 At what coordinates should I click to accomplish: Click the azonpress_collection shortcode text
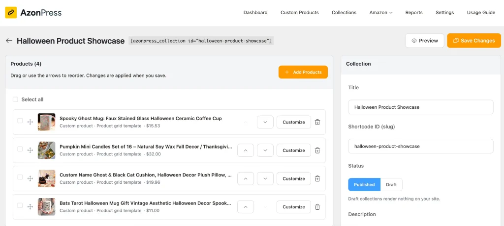(x=201, y=41)
